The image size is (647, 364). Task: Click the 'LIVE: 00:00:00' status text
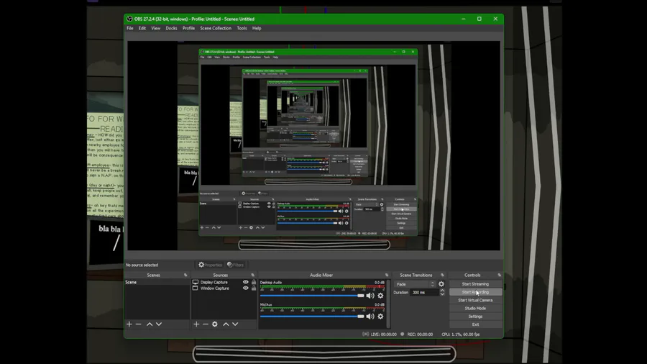click(384, 335)
